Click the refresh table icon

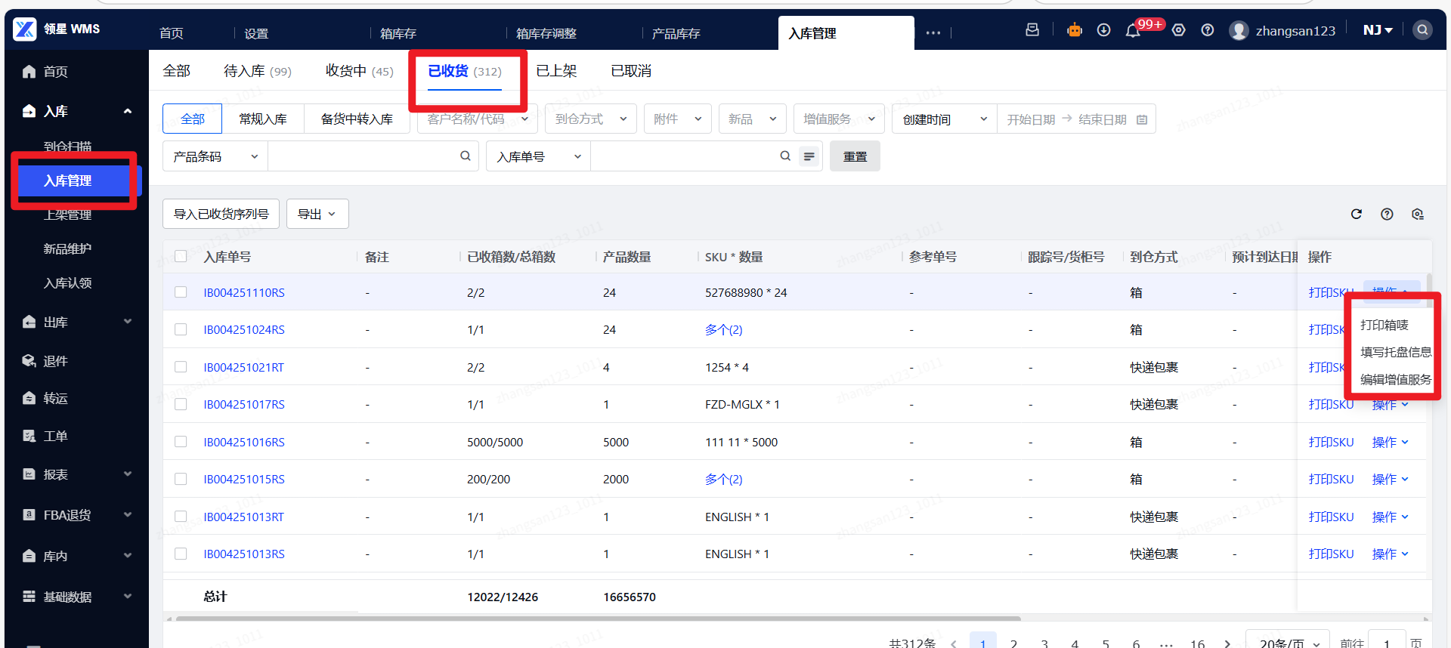pyautogui.click(x=1356, y=214)
